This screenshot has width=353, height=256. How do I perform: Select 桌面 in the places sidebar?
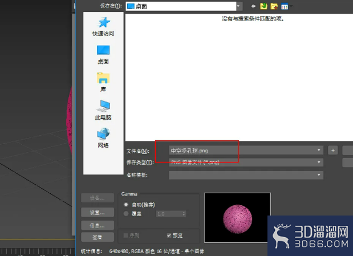pyautogui.click(x=103, y=55)
